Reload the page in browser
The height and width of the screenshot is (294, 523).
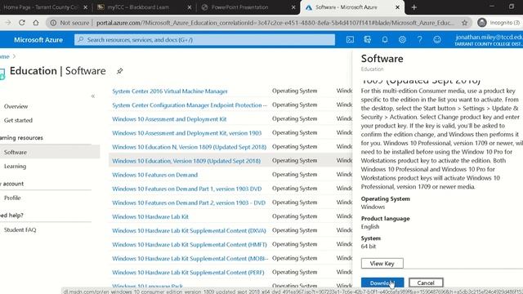(22, 23)
